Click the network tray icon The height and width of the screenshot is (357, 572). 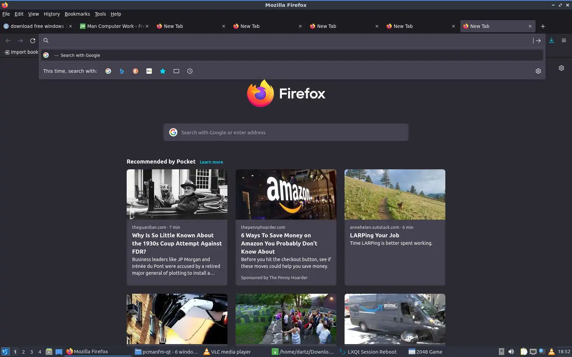coord(533,352)
